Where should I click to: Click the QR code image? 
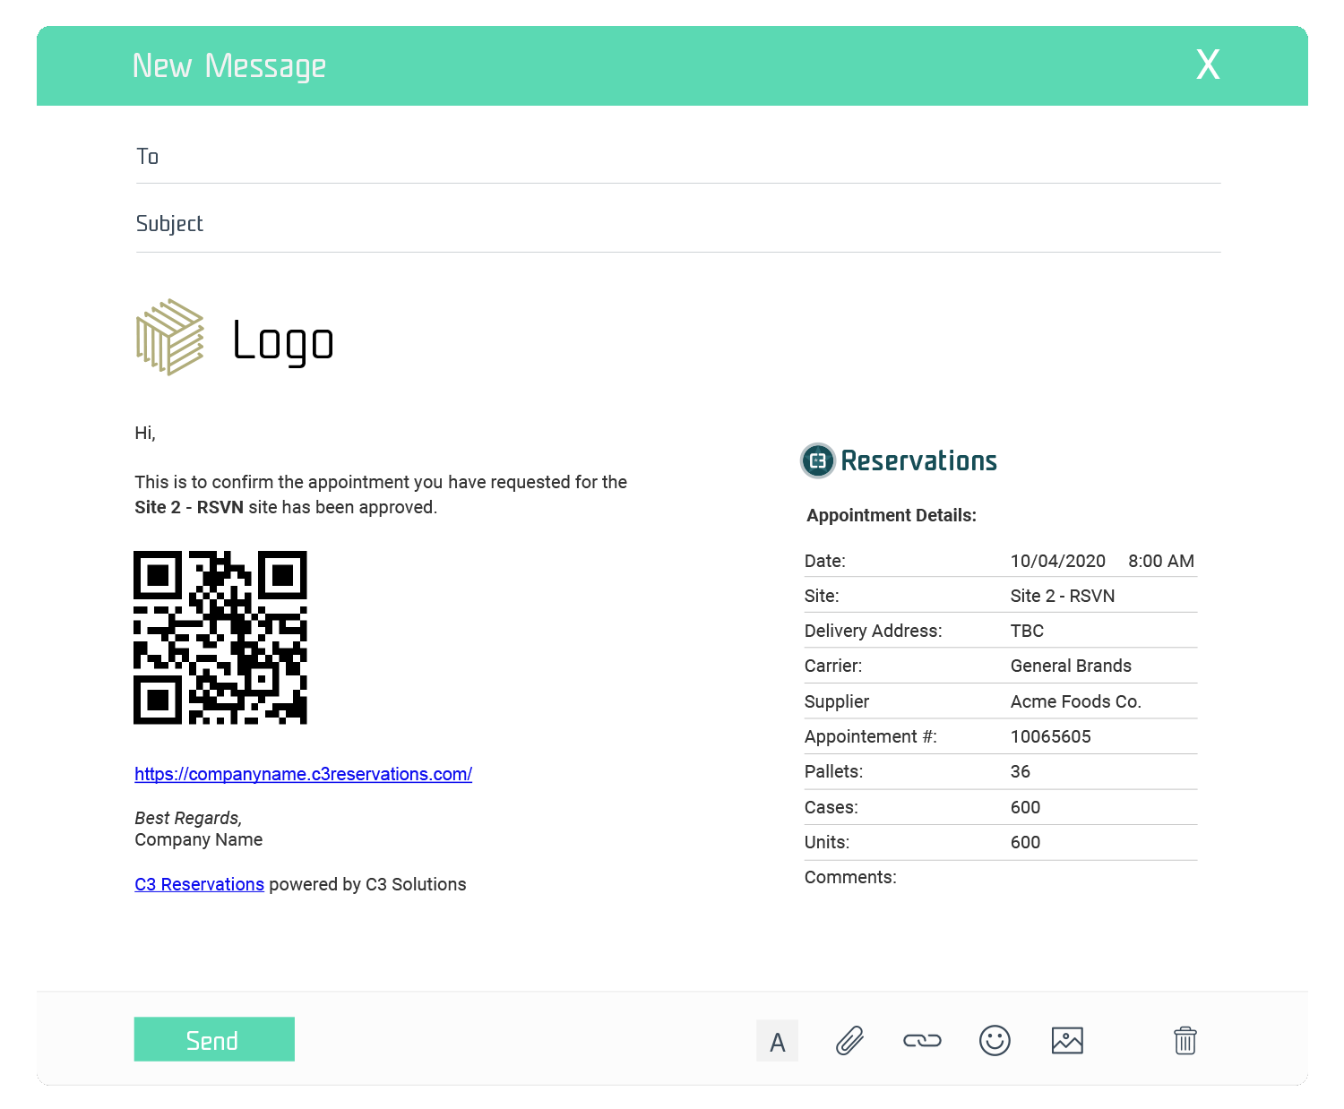pyautogui.click(x=220, y=638)
